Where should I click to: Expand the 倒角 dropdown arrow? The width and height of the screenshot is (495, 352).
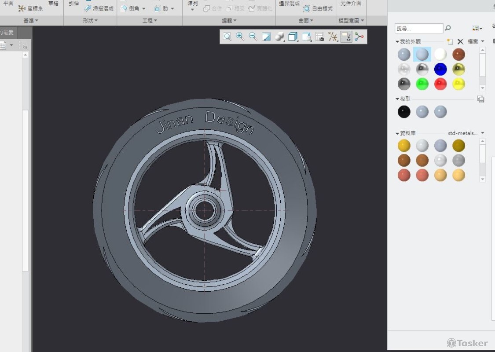point(143,9)
